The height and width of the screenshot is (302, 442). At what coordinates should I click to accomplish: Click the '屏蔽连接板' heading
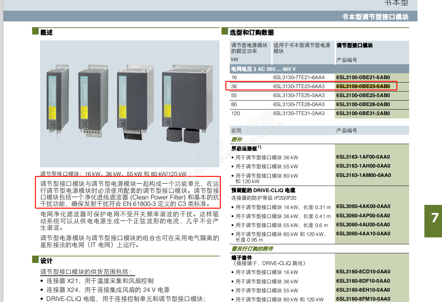click(x=246, y=148)
